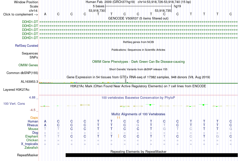
Task: Click the Scale track label
Action: coord(34,6)
